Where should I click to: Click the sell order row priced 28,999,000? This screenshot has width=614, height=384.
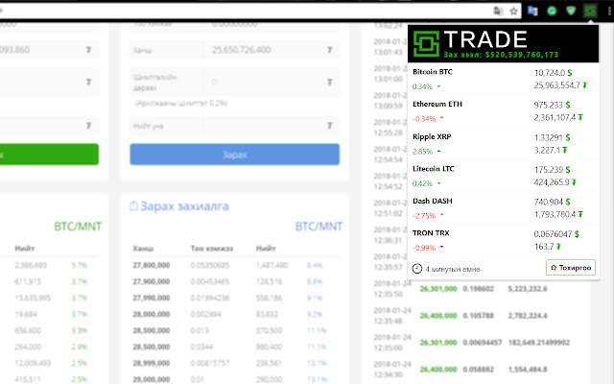234,363
